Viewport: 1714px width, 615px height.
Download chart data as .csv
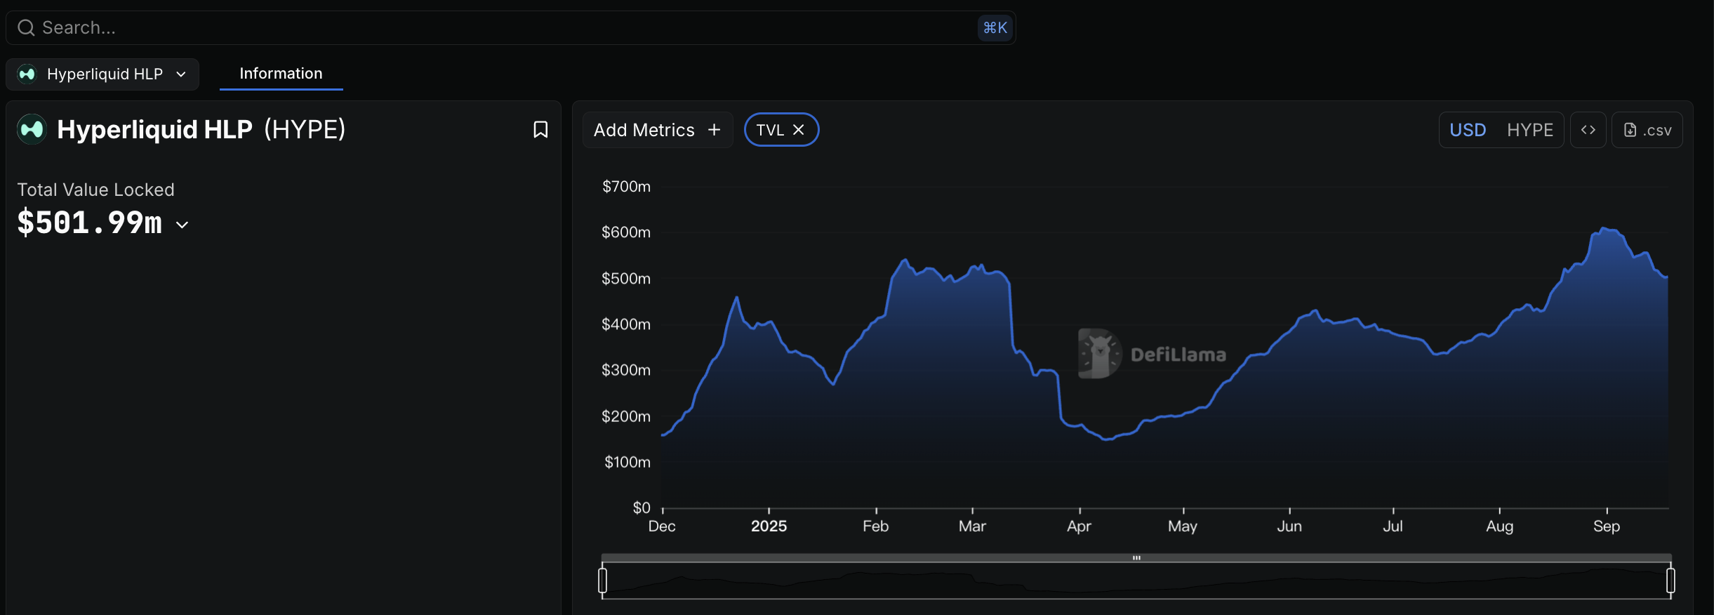[x=1647, y=130]
